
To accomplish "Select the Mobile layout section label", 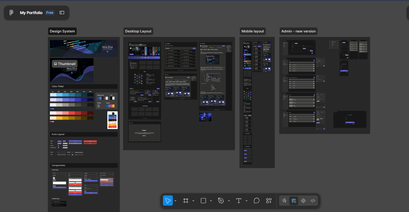I will (252, 31).
